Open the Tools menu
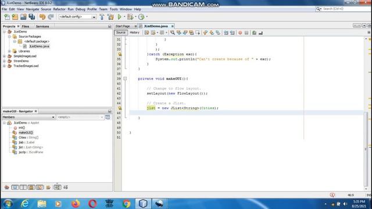 point(114,9)
